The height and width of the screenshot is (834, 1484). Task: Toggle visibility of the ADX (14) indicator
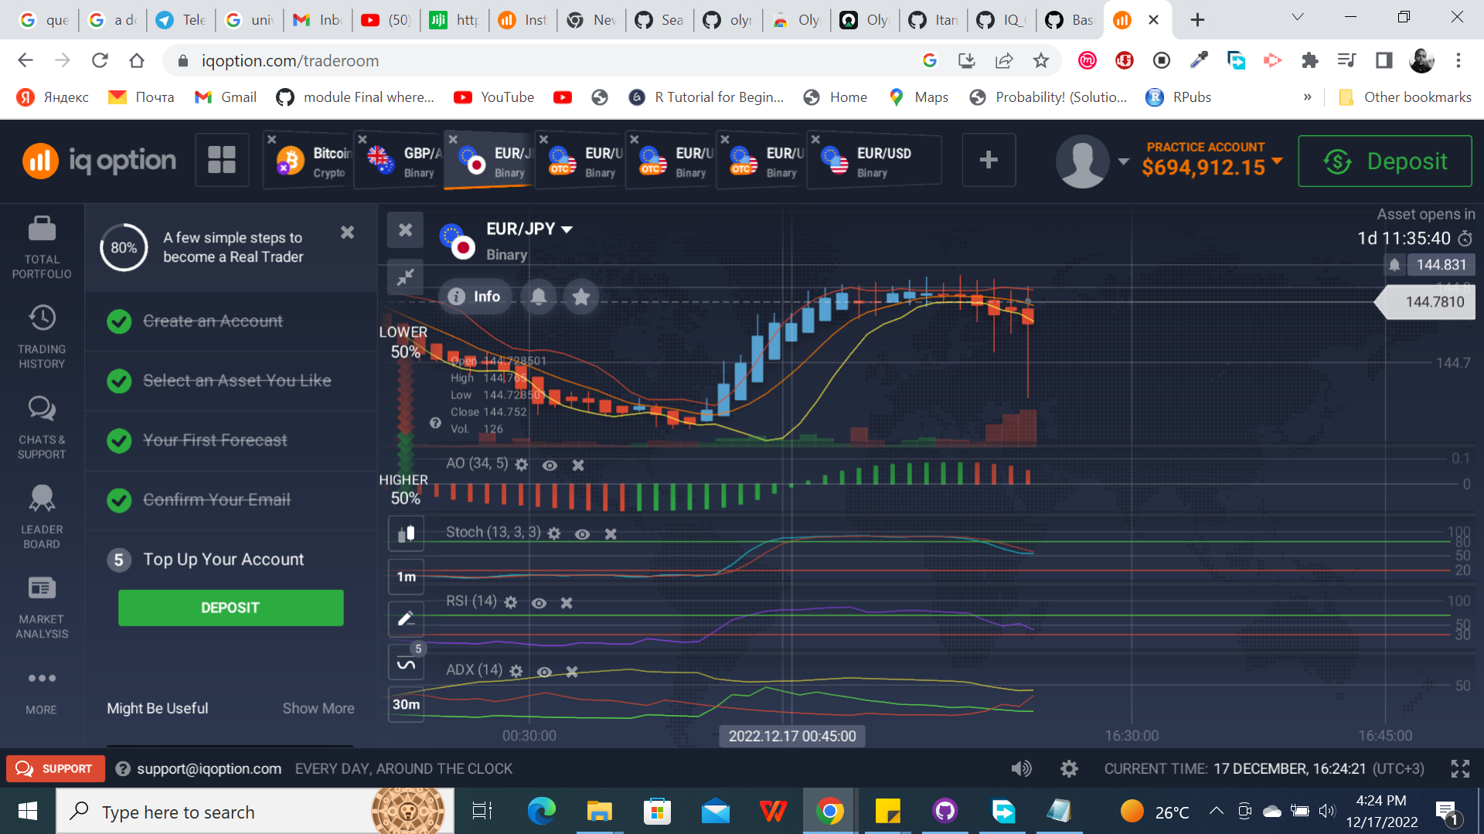coord(544,672)
